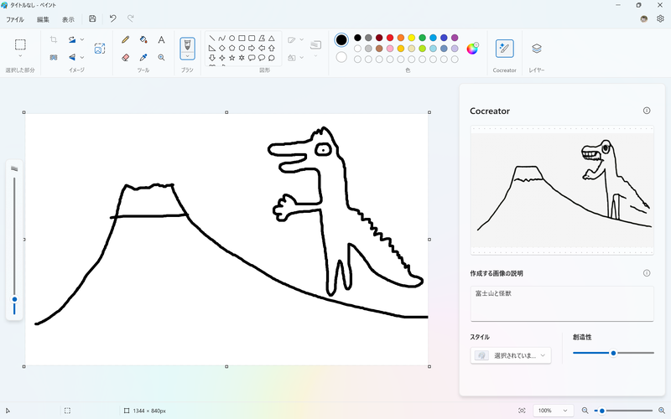Click the Brush tool icon

pyautogui.click(x=187, y=44)
